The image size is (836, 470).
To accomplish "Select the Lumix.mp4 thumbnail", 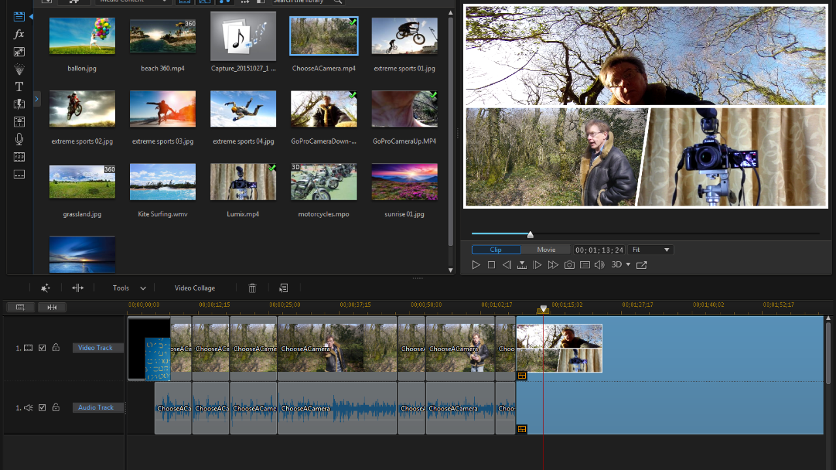I will click(x=243, y=181).
